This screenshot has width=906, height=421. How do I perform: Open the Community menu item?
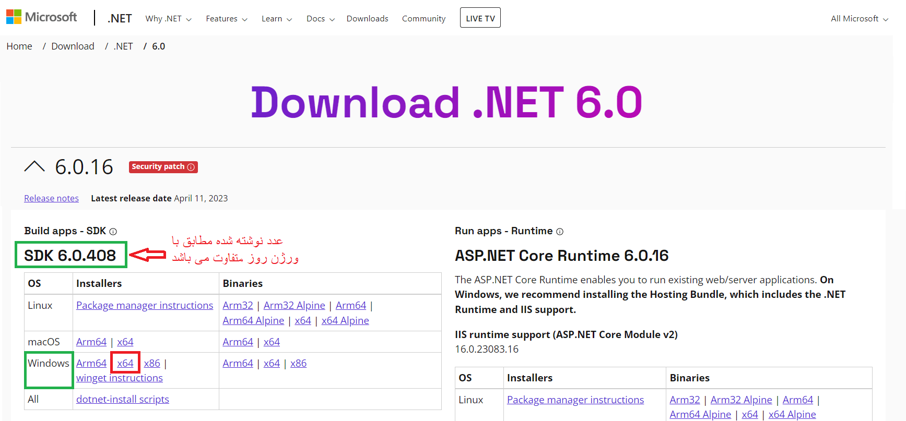click(x=423, y=19)
